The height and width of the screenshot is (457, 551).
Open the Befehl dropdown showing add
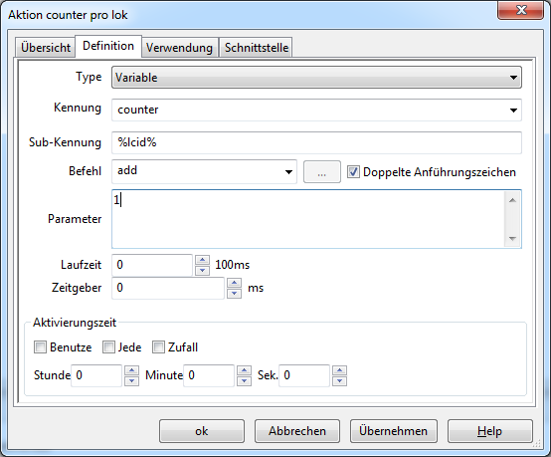(205, 171)
